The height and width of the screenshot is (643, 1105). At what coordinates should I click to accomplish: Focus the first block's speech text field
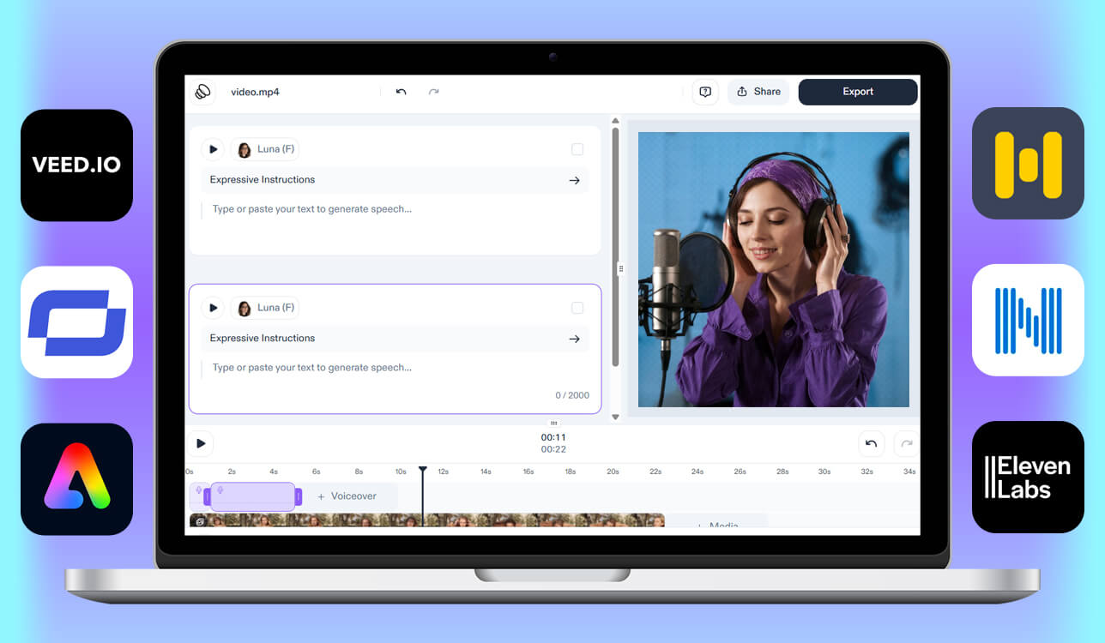tap(395, 209)
